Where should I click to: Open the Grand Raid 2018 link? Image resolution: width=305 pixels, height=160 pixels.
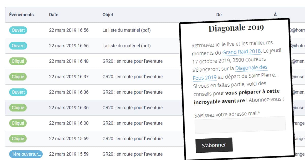241,52
